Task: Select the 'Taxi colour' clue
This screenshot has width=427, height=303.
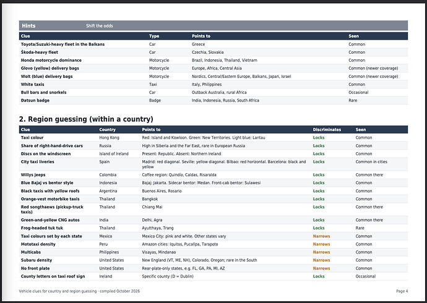Action: click(32, 138)
